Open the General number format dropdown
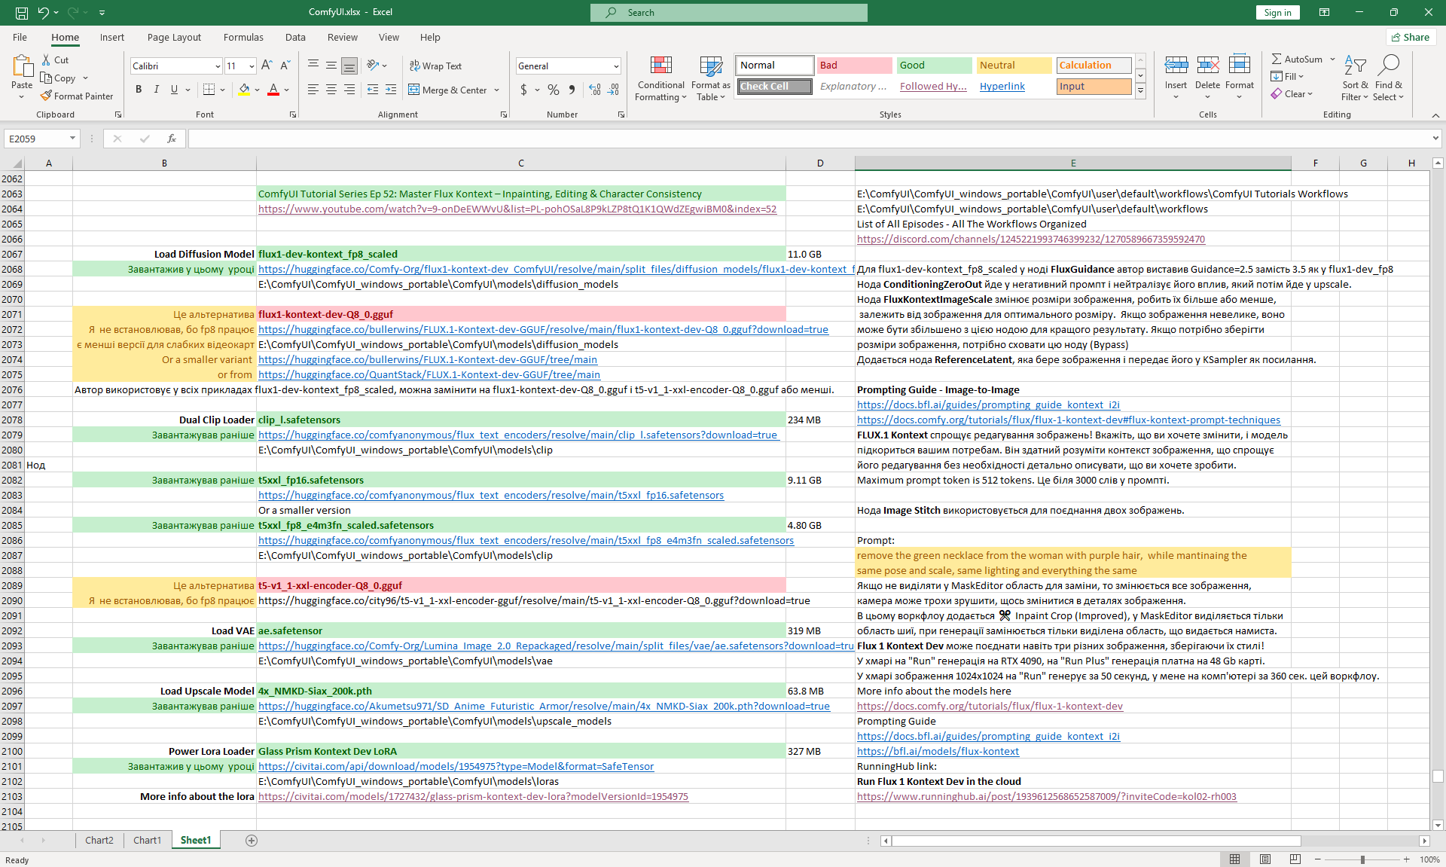 616,66
